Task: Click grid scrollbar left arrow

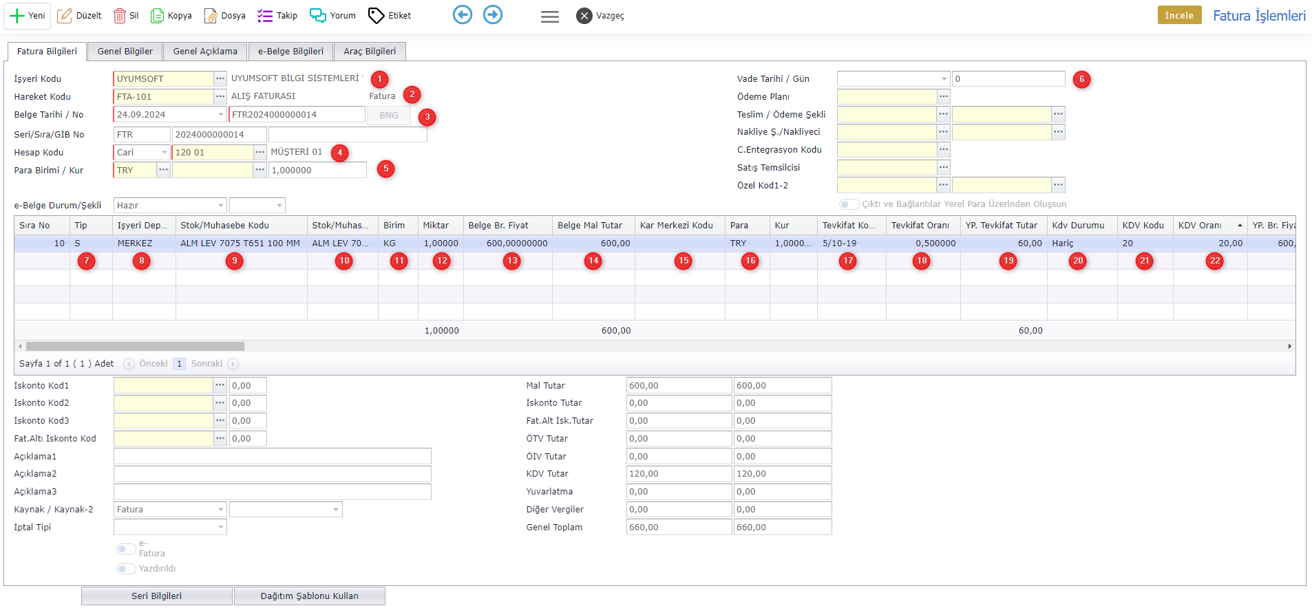Action: [x=20, y=347]
